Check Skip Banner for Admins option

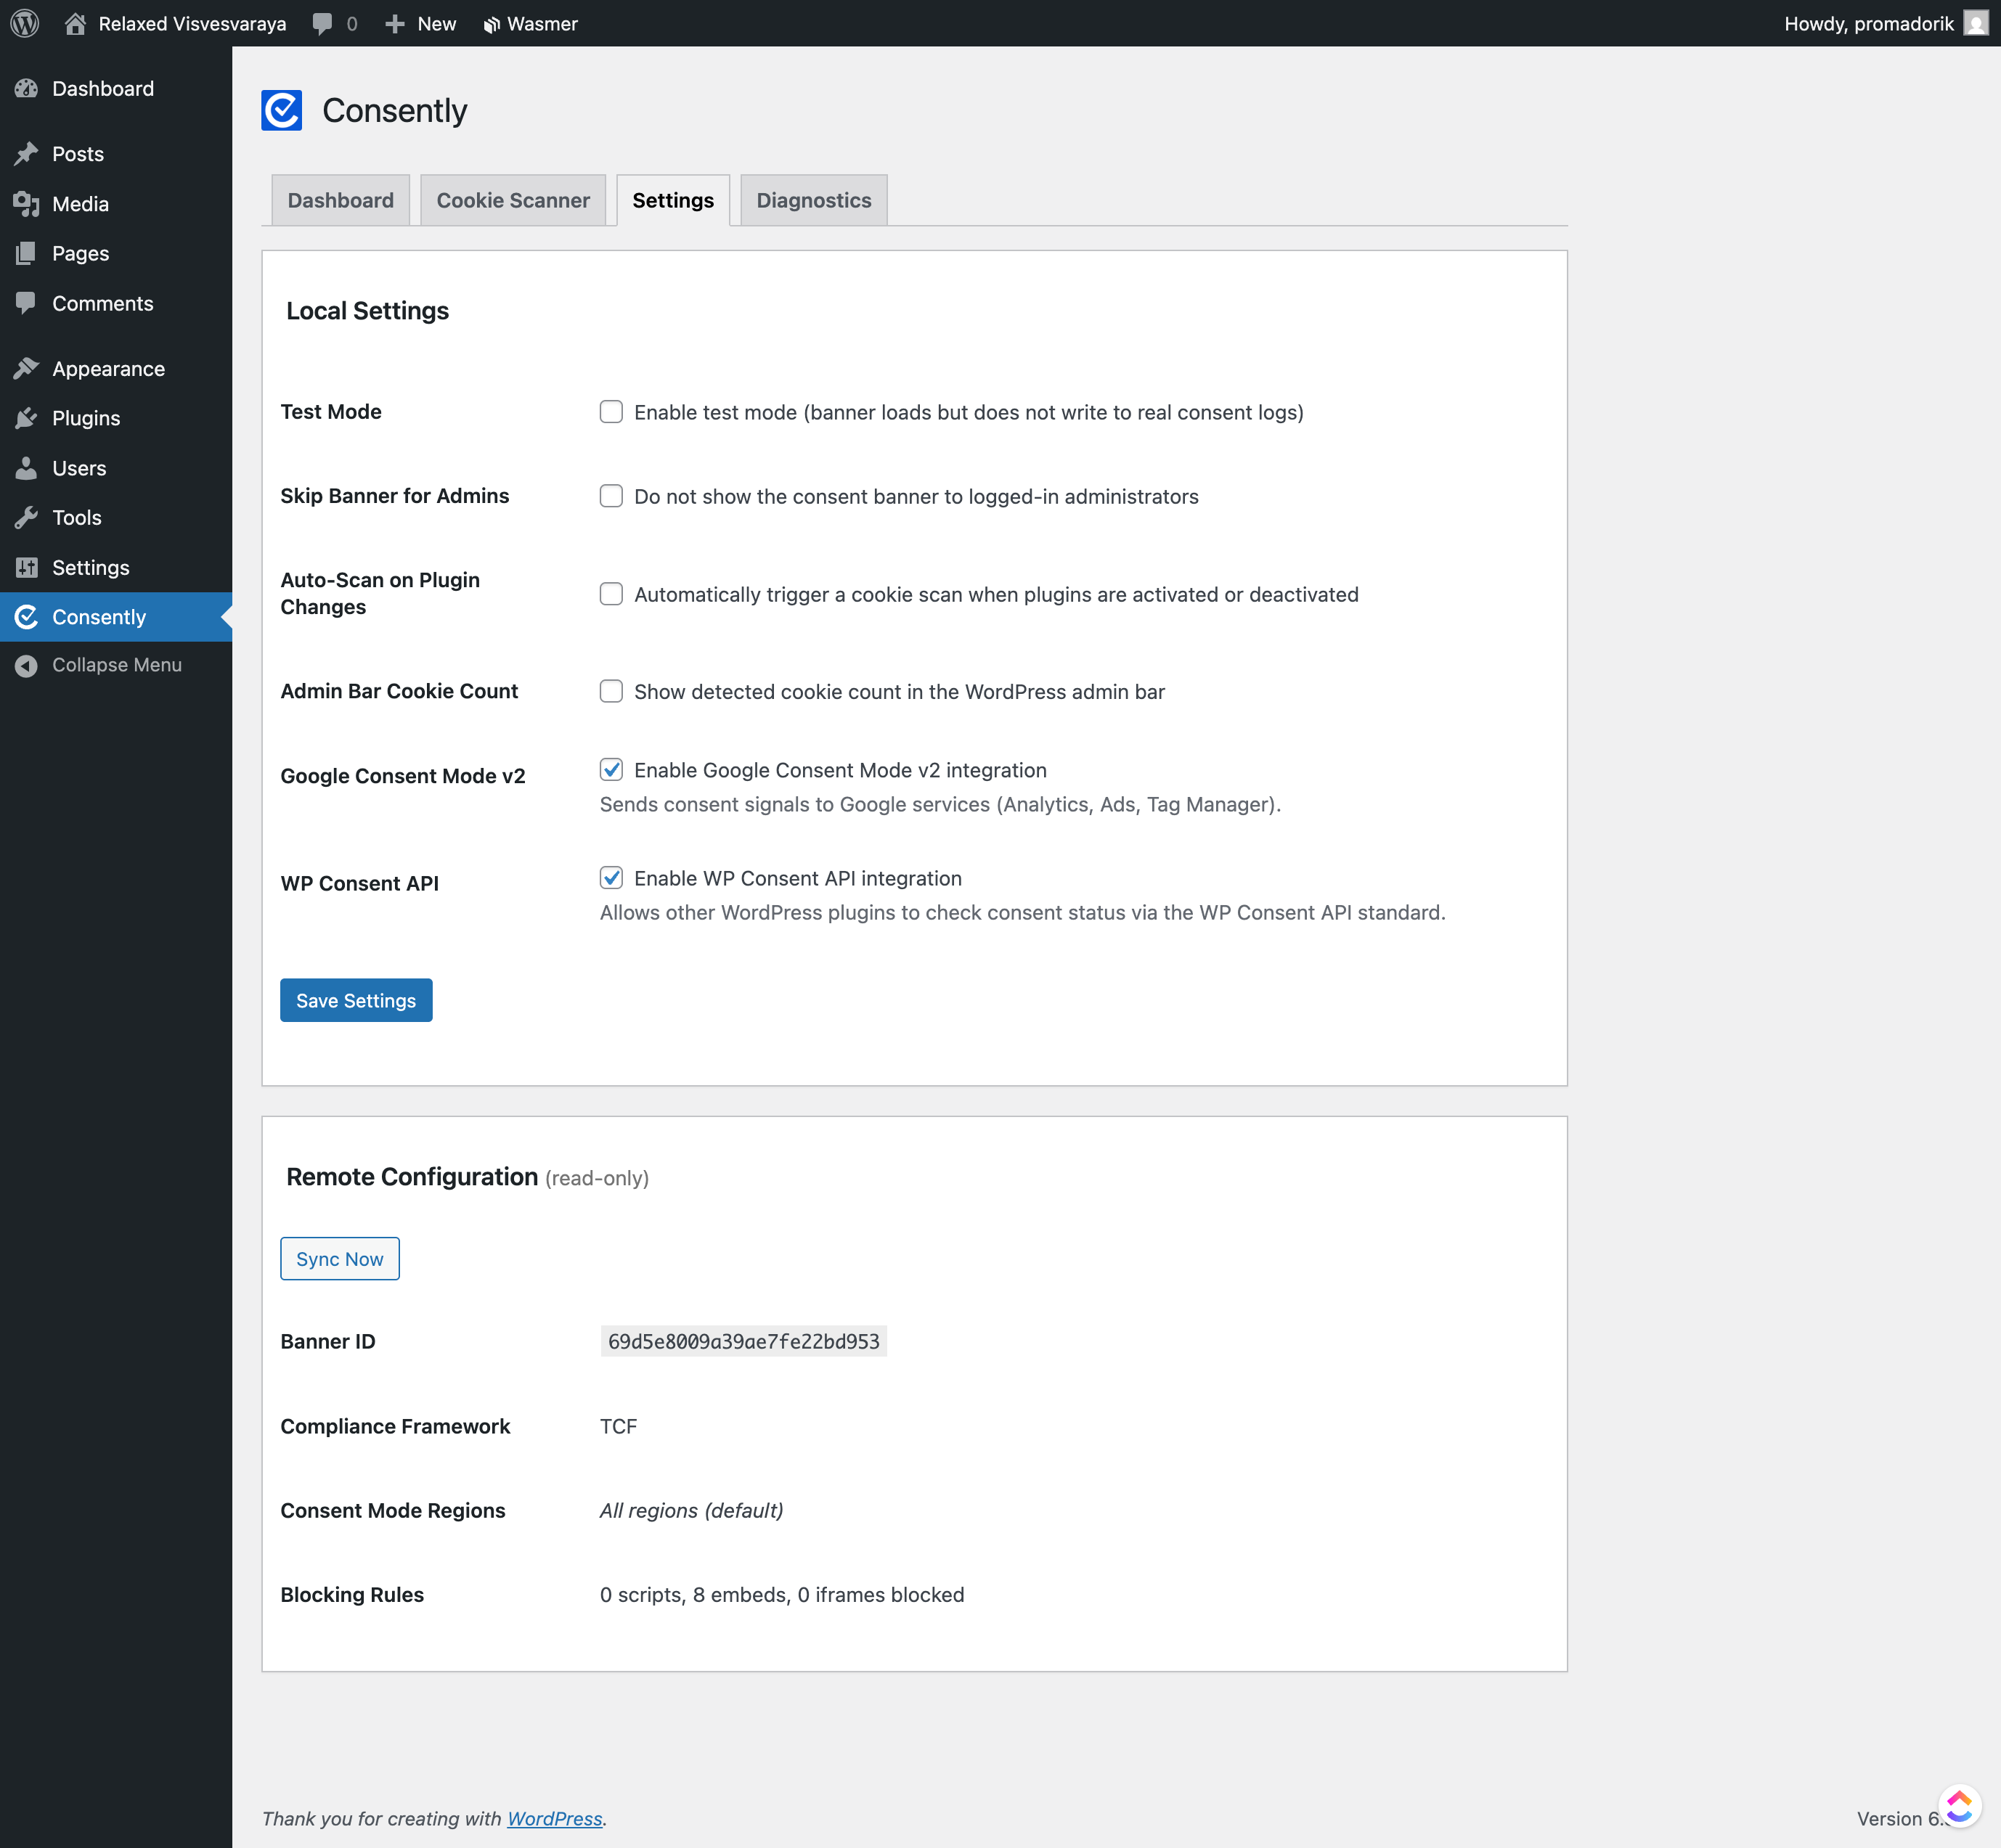(x=611, y=495)
